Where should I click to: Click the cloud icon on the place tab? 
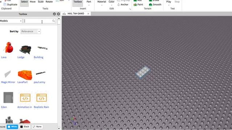(x=64, y=14)
